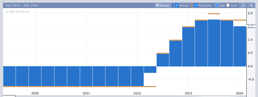Click the zoom out magnifier icon

[252, 5]
